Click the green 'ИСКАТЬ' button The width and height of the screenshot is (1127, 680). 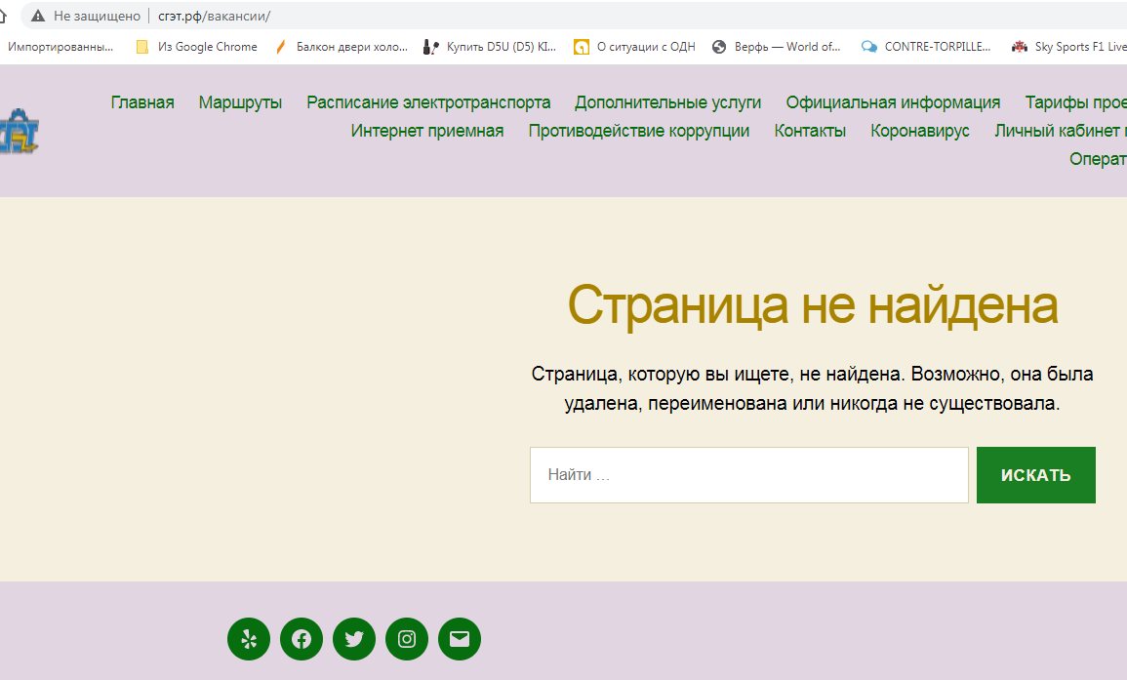coord(1035,475)
